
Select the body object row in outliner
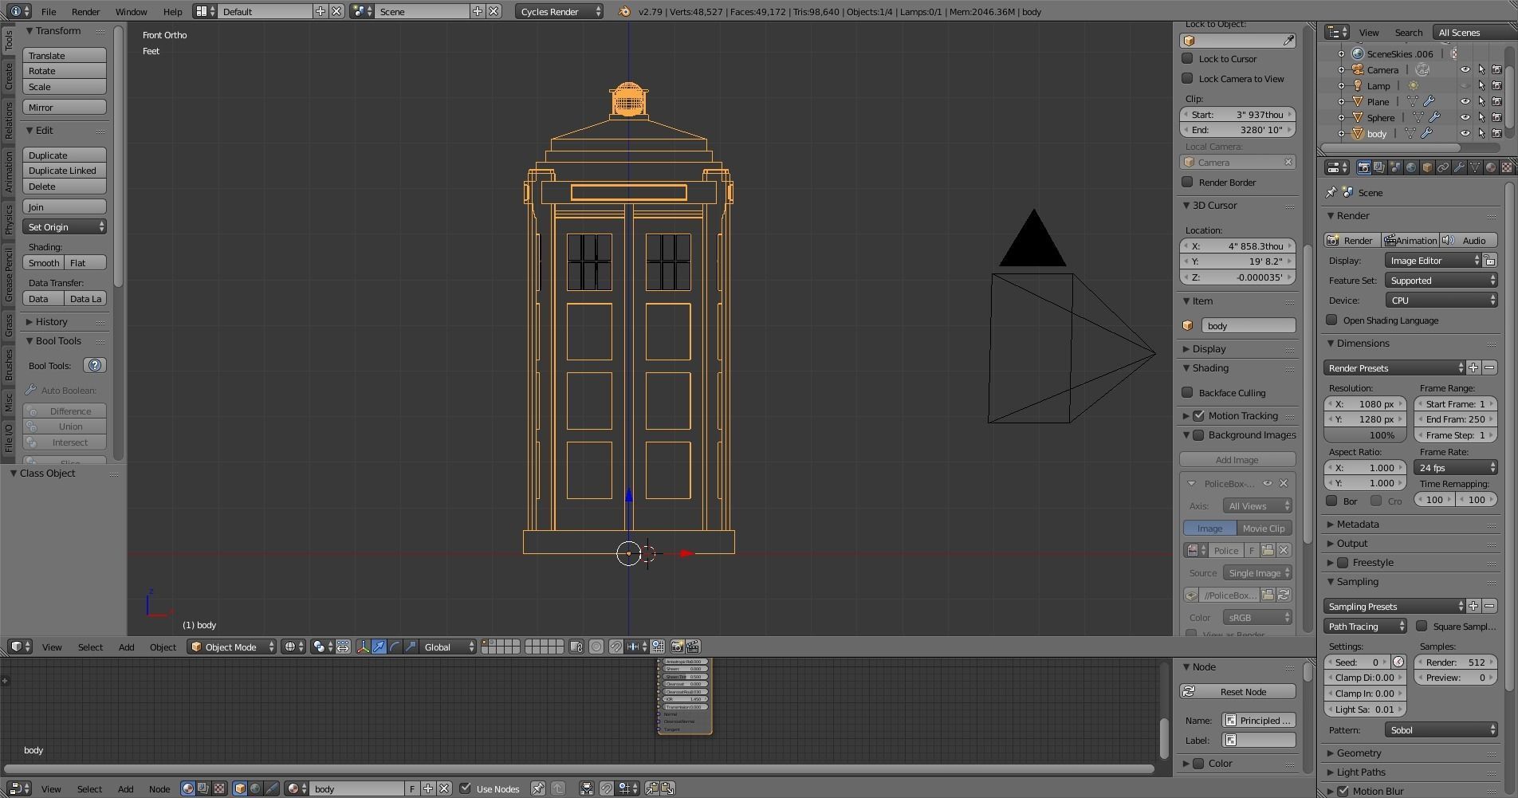pos(1377,133)
